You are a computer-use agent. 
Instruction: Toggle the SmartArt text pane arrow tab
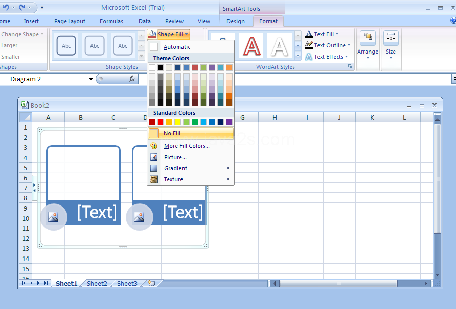[x=34, y=188]
